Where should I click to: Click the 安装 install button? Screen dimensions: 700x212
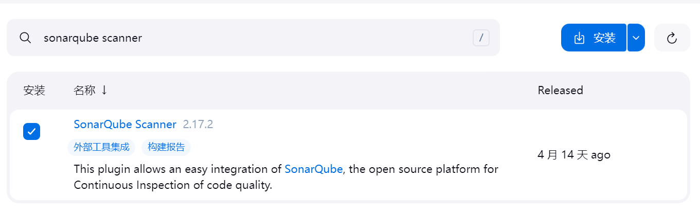pos(594,38)
